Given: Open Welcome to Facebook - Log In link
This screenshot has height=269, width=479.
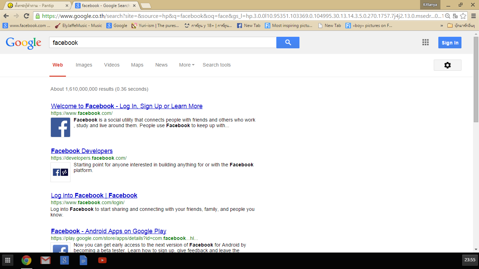Looking at the screenshot, I should click(127, 106).
